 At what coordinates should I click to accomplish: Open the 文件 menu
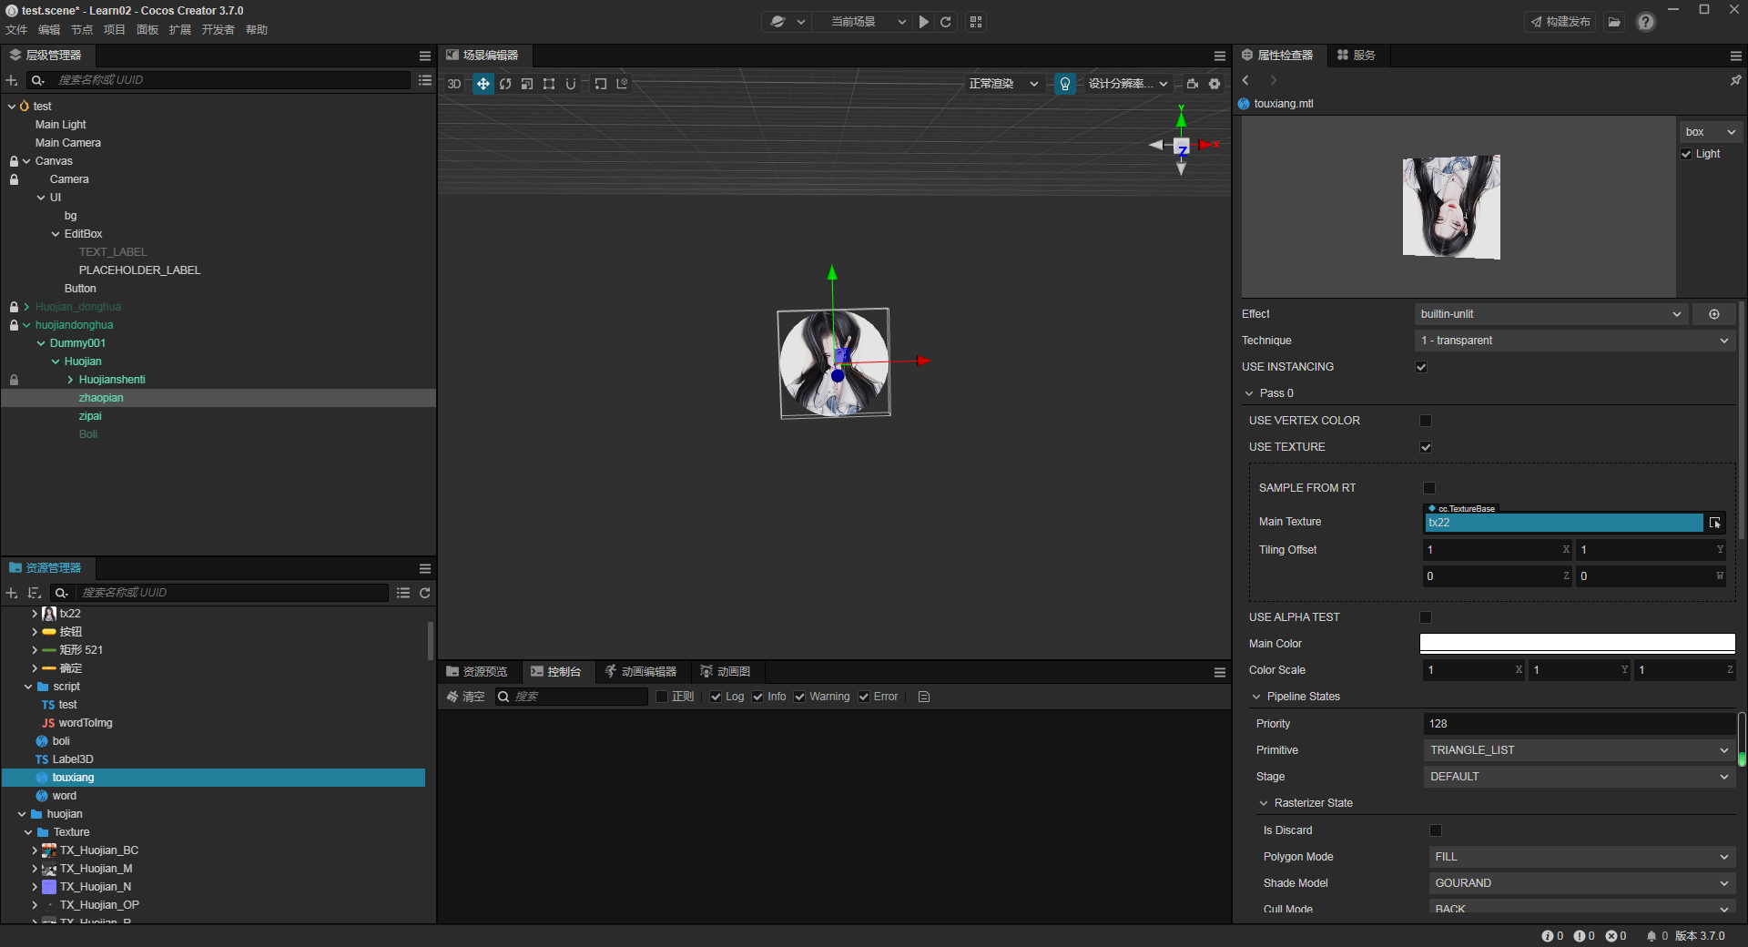click(16, 30)
